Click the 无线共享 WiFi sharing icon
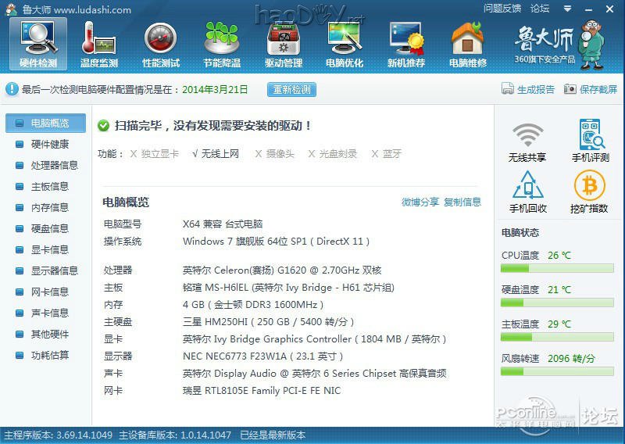This screenshot has height=444, width=625. tap(527, 141)
